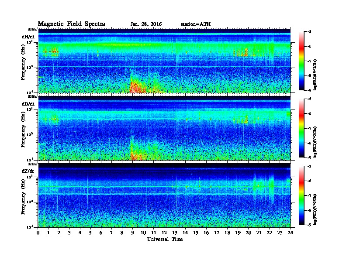Click the log(PSD) label beside the dZ/dt color bar
Image resolution: width=346 pixels, height=267 pixels.
pyautogui.click(x=315, y=209)
